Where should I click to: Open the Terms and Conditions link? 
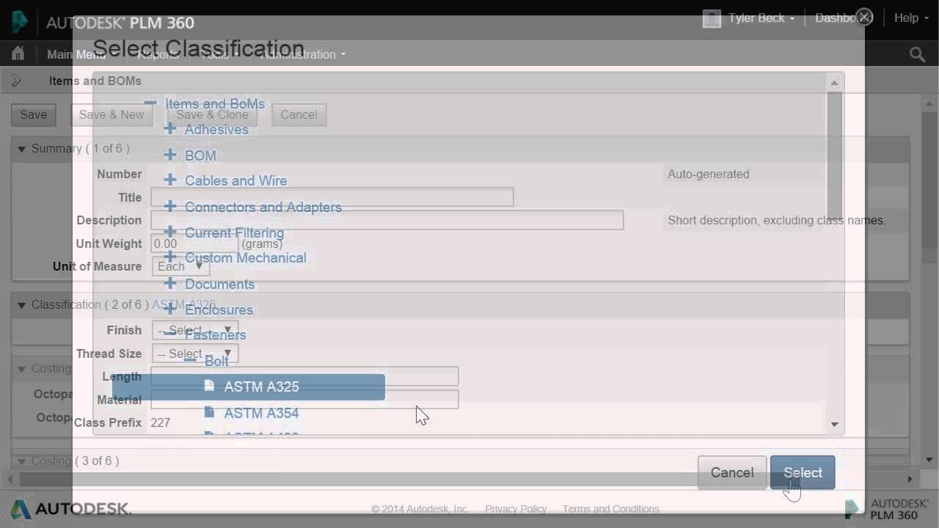pos(611,509)
